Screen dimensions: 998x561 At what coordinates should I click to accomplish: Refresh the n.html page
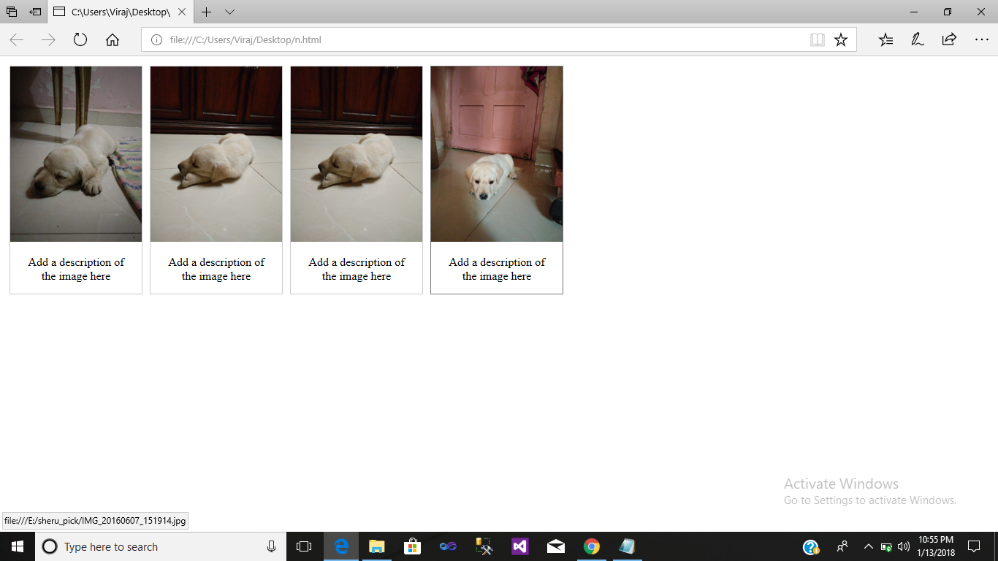tap(80, 39)
